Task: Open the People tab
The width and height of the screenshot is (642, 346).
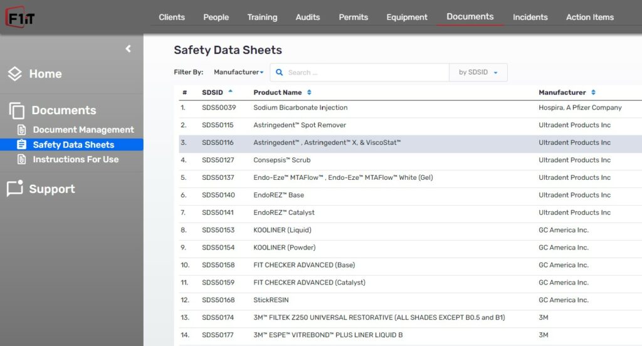Action: click(x=216, y=17)
